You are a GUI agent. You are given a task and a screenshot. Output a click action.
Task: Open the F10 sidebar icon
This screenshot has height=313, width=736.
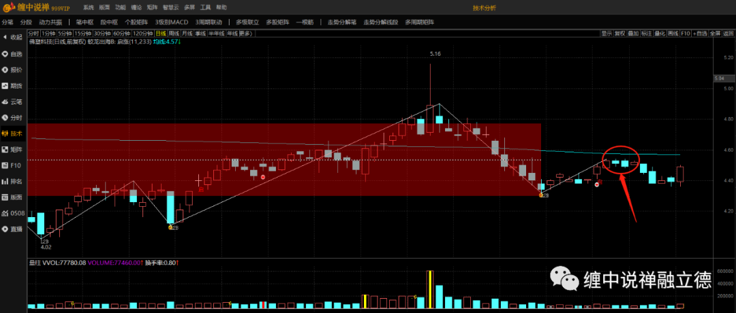click(x=5, y=165)
